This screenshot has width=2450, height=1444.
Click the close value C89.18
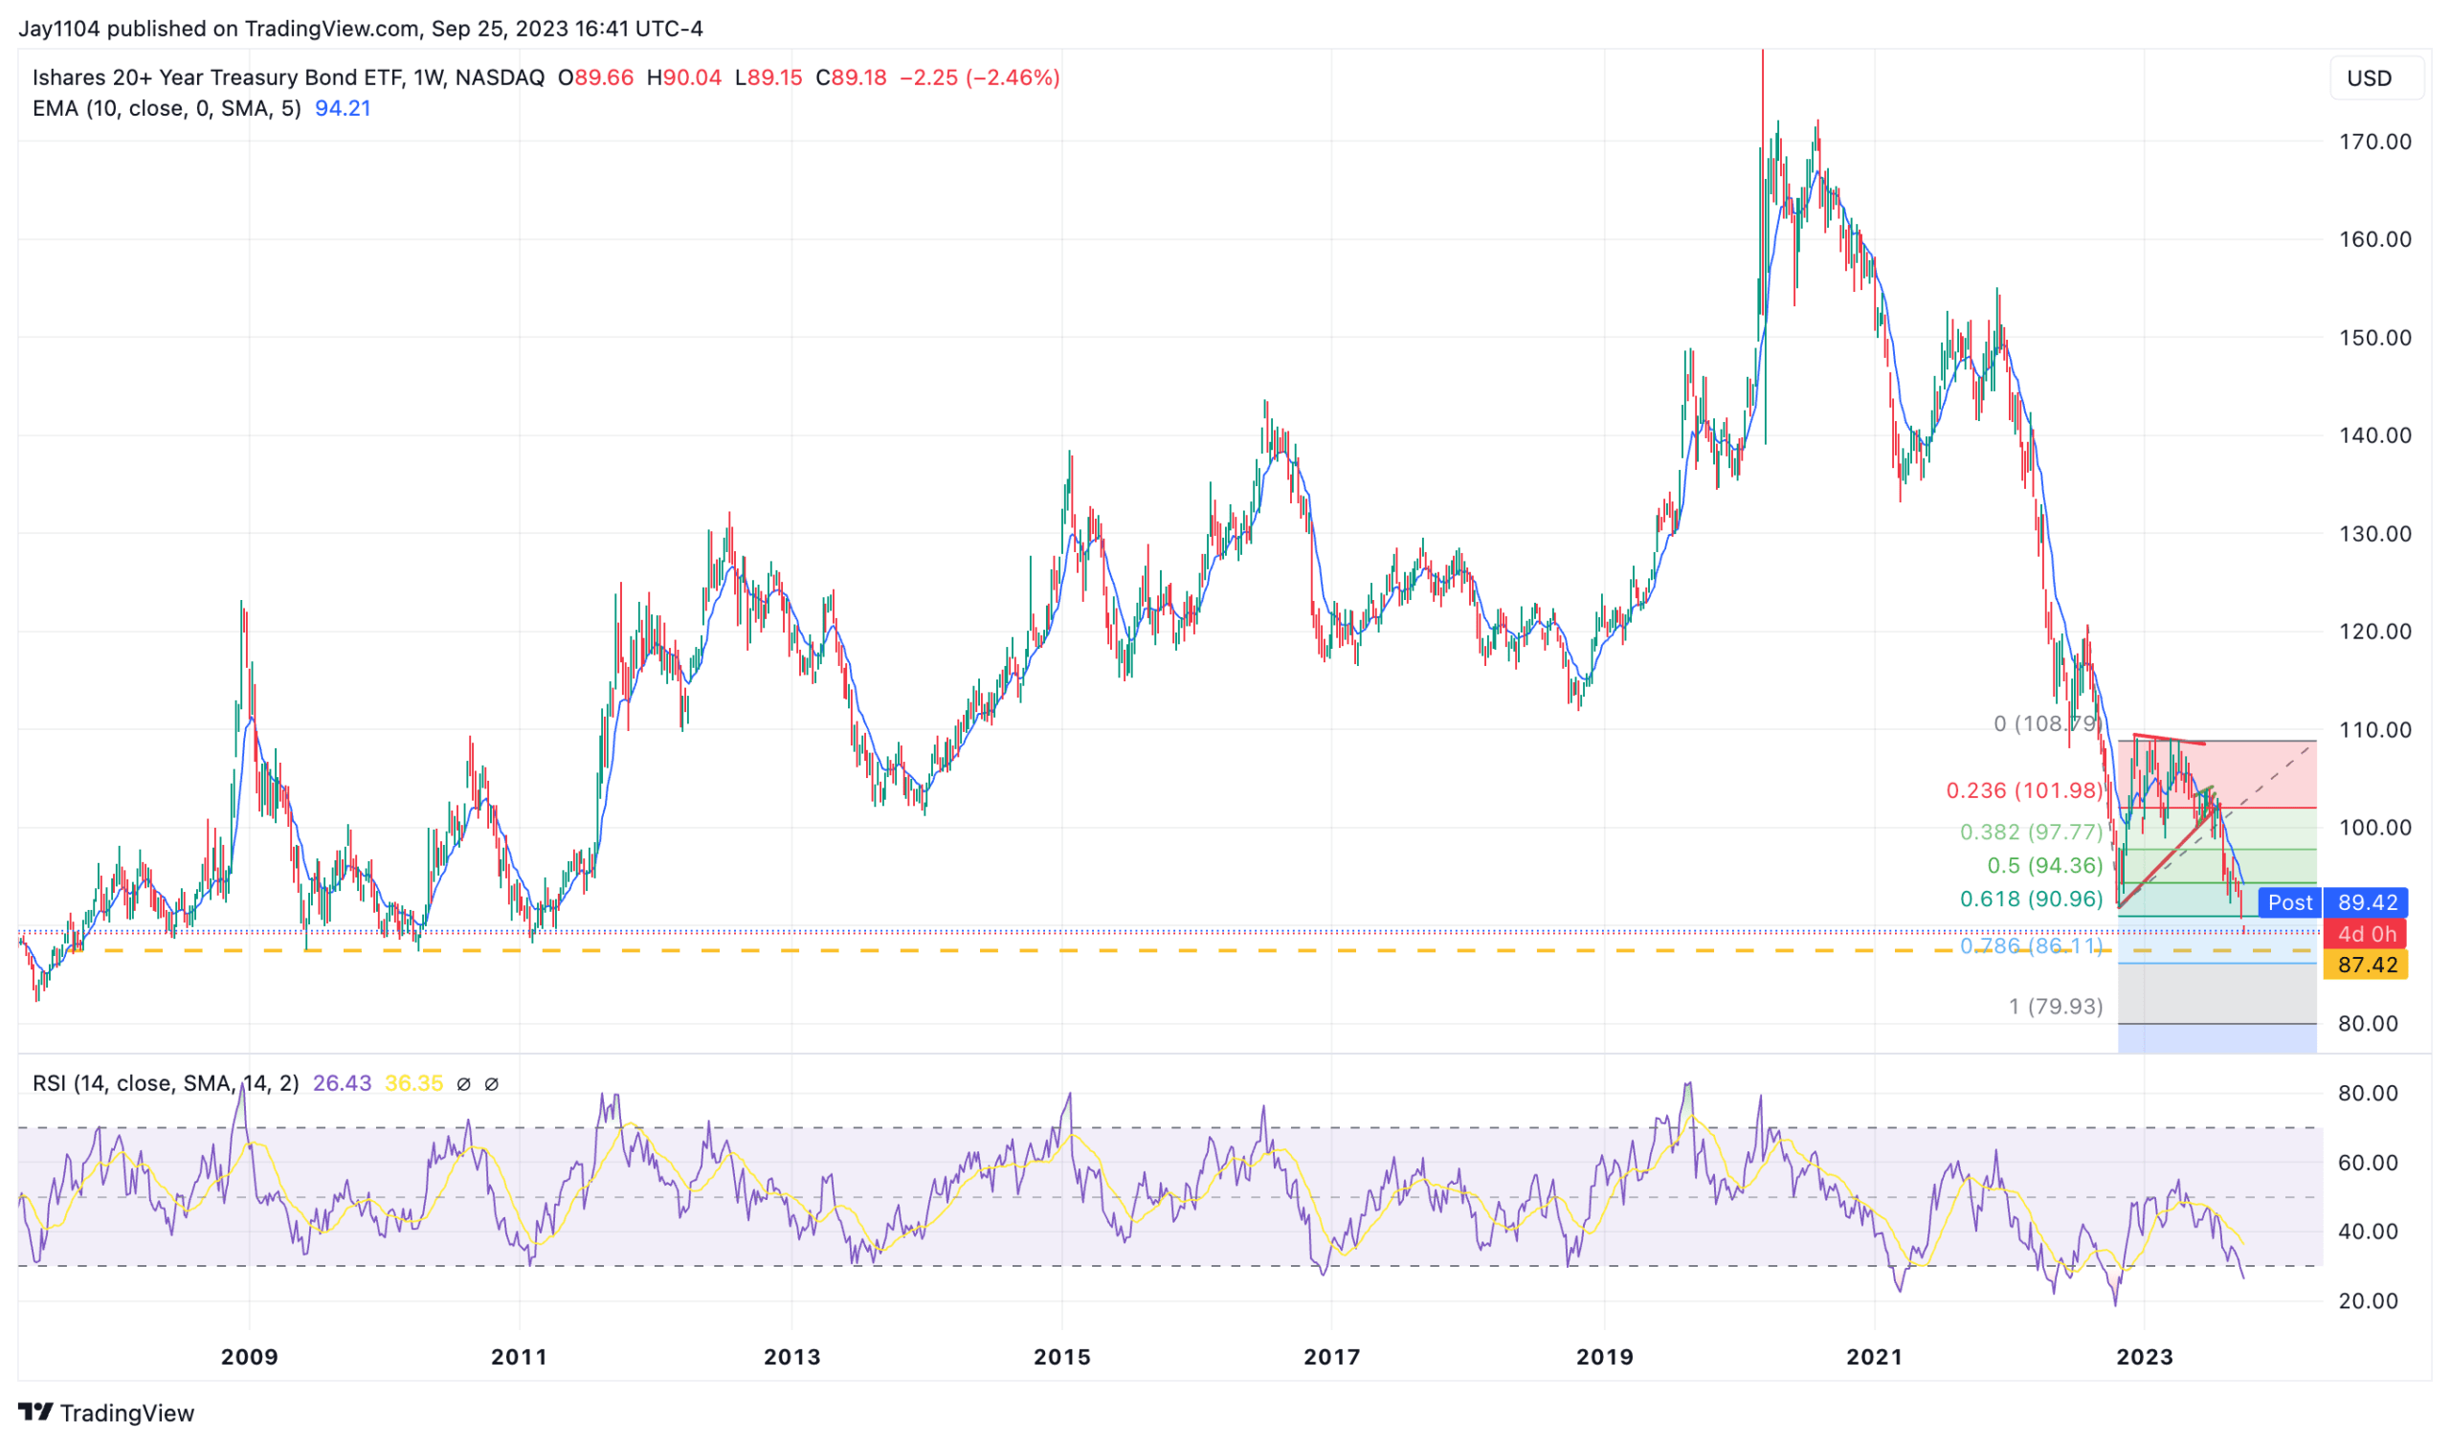tap(851, 78)
